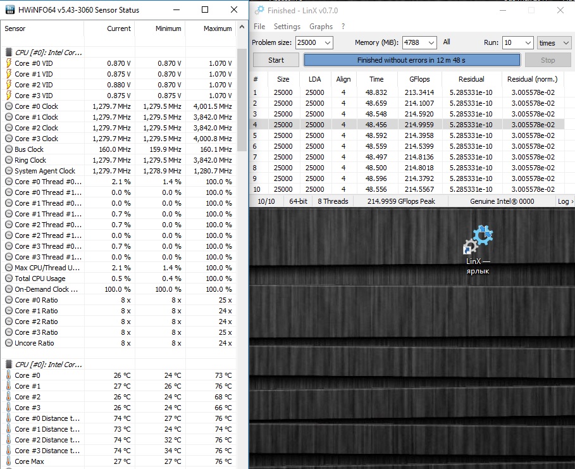Click the Stop button in LinX

tap(548, 60)
